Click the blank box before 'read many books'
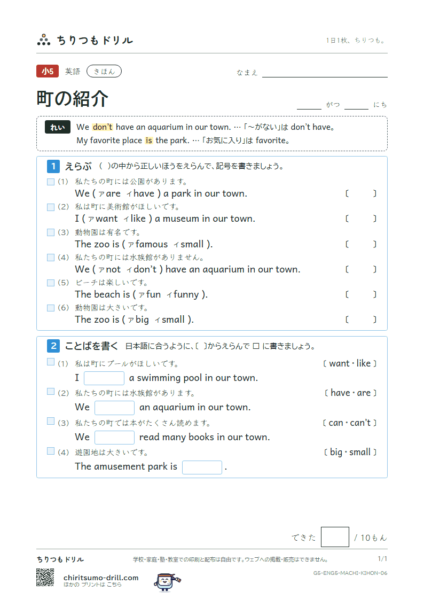This screenshot has width=424, height=600. 114,438
